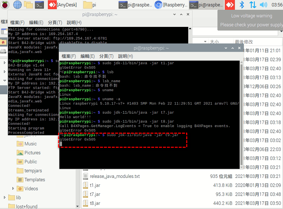This screenshot has height=209, width=283.
Task: Maximize the front terminal window
Action: point(232,48)
